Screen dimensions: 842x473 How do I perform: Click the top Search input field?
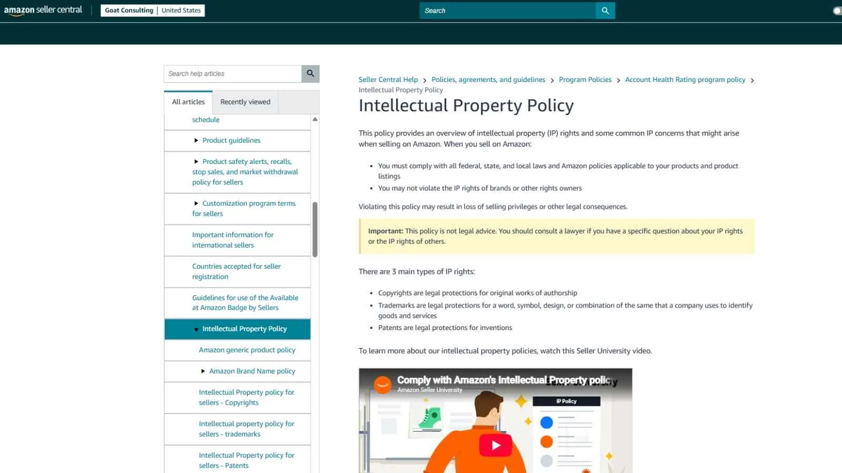point(507,11)
